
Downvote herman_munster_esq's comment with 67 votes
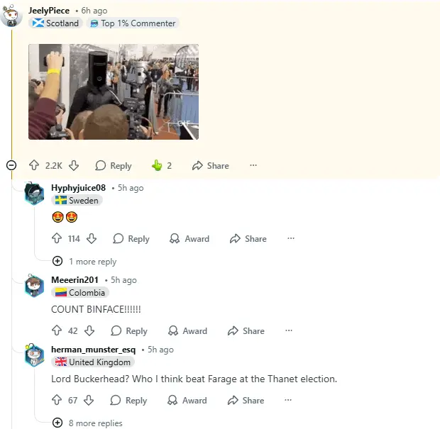point(89,400)
